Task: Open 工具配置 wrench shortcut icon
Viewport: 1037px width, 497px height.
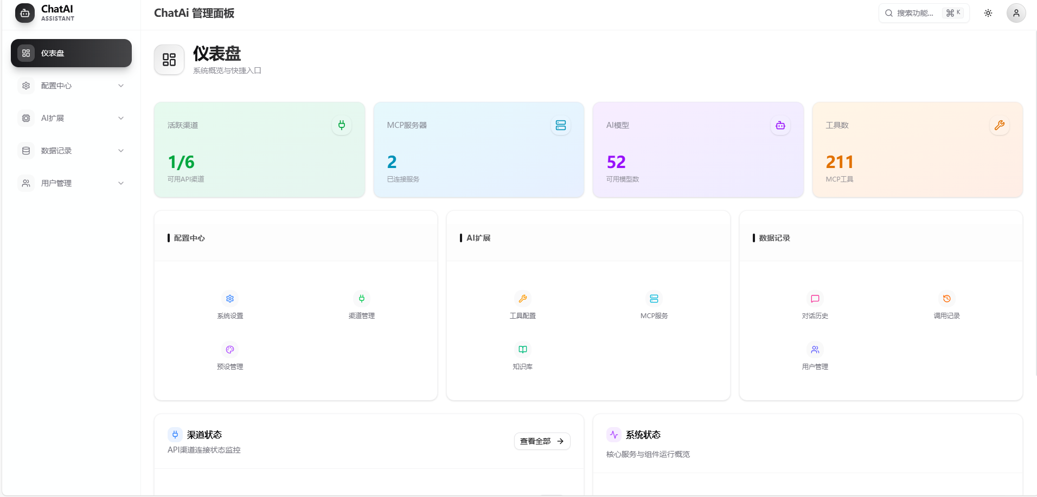Action: [522, 299]
